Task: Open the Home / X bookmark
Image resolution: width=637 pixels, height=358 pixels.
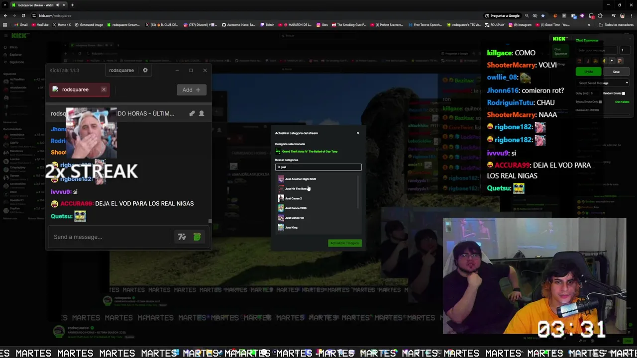Action: pyautogui.click(x=61, y=25)
